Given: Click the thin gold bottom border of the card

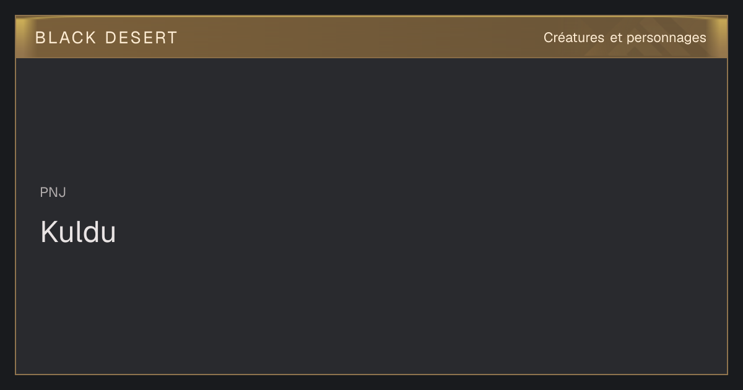Looking at the screenshot, I should pyautogui.click(x=371, y=375).
